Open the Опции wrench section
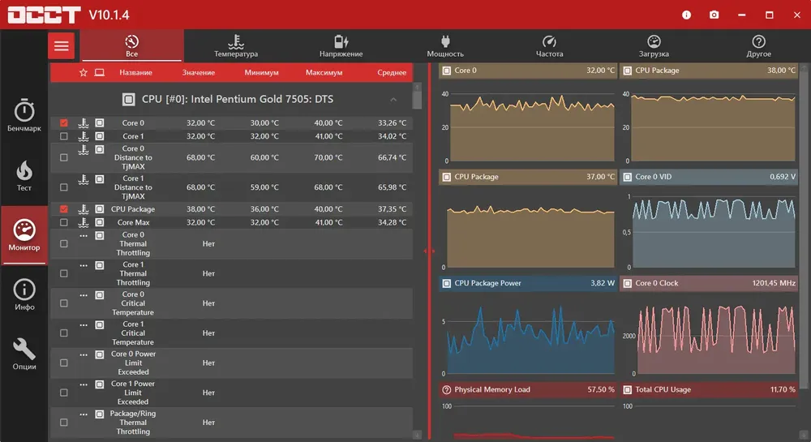The height and width of the screenshot is (442, 811). 24,354
